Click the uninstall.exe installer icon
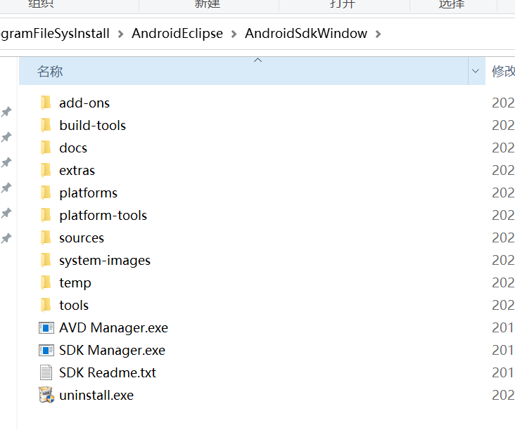 tap(46, 395)
